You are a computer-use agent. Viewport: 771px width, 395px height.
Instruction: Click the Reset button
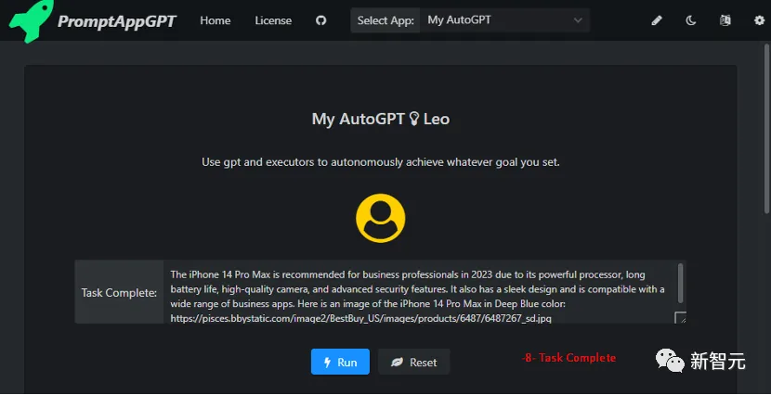coord(413,363)
